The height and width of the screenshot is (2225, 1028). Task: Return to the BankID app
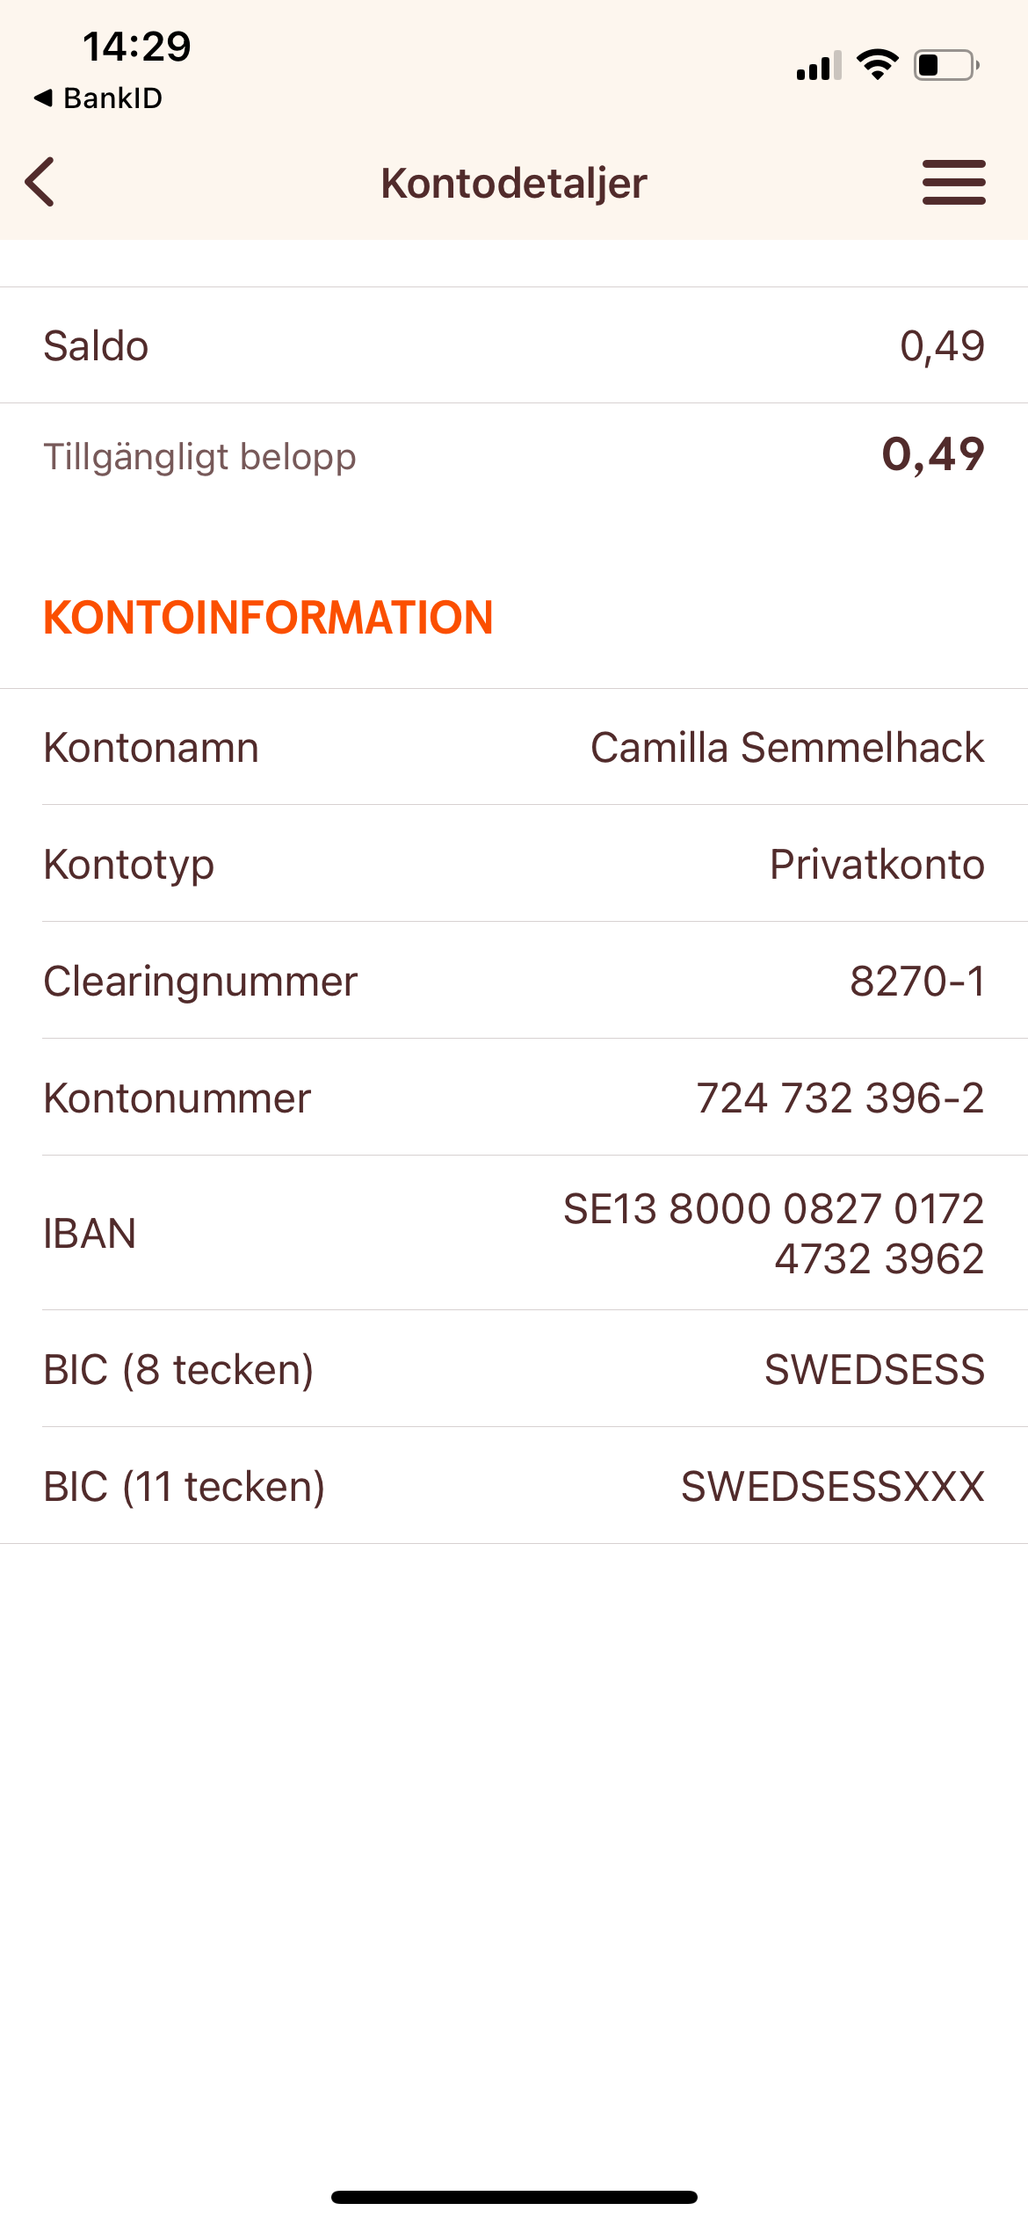tap(98, 98)
